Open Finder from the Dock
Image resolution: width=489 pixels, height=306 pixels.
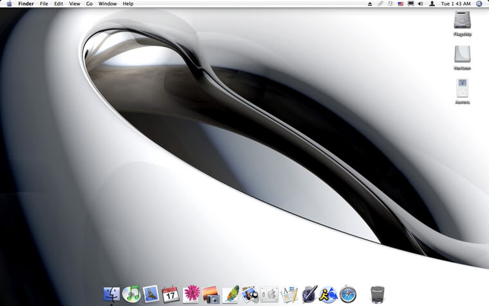[x=111, y=294]
